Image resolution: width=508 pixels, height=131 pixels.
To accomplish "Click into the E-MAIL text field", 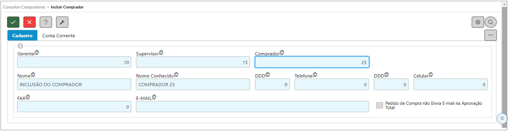I will pyautogui.click(x=253, y=106).
